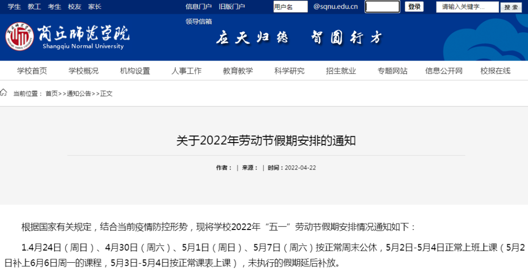Click the keyword search input field
The width and height of the screenshot is (528, 273).
point(467,7)
